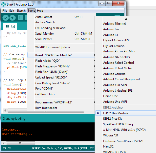This screenshot has width=156, height=153.
Task: Select u-blox NINA-W10 series board
Action: 126,130
